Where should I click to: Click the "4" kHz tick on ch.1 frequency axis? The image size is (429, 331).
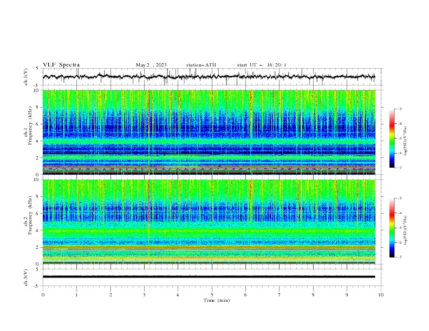(38, 141)
